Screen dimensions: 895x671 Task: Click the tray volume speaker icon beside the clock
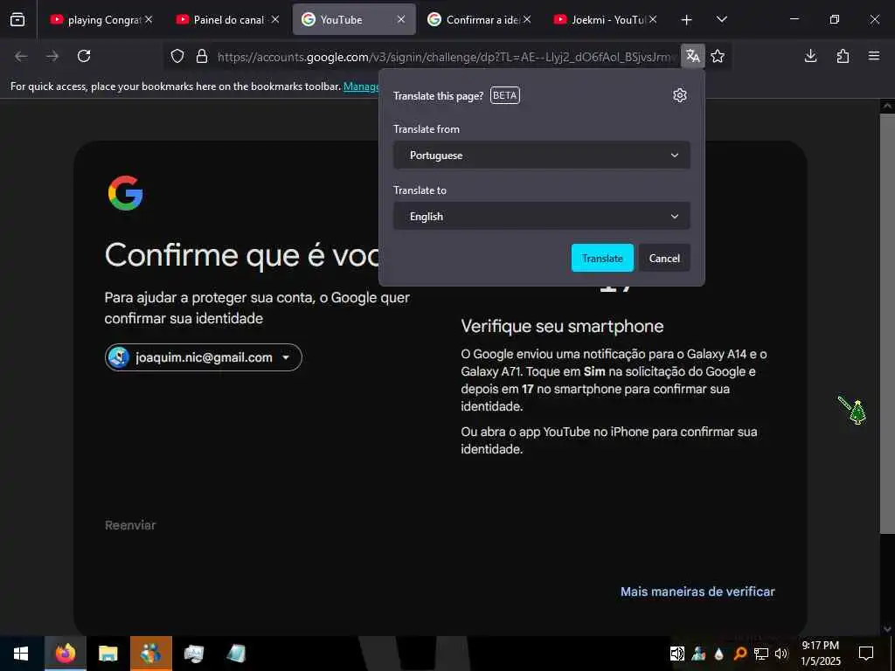(x=781, y=654)
